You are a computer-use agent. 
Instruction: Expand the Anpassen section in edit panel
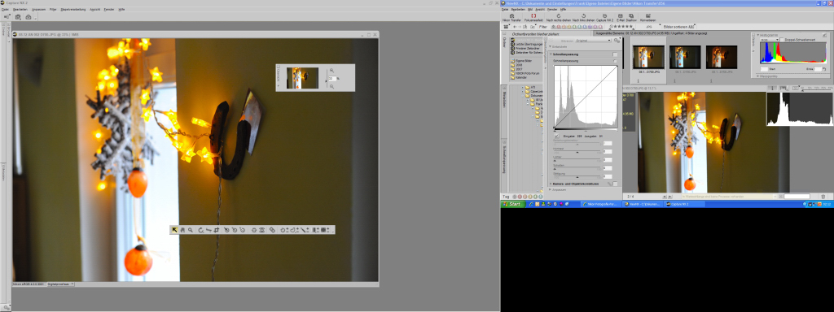550,189
